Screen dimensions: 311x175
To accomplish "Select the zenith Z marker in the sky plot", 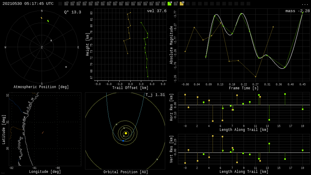I will (x=42, y=47).
